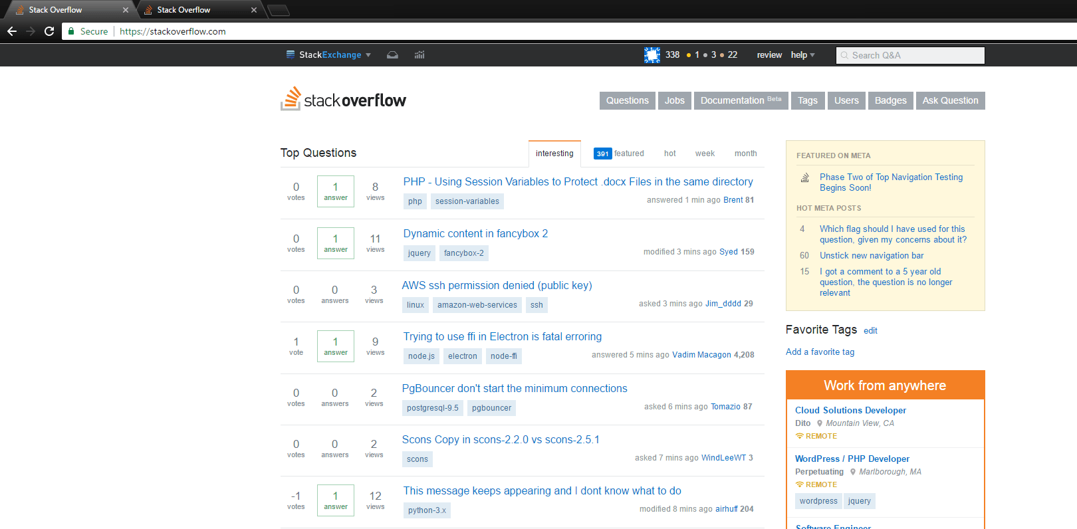The height and width of the screenshot is (529, 1077).
Task: Open the Users nav button
Action: click(x=846, y=100)
